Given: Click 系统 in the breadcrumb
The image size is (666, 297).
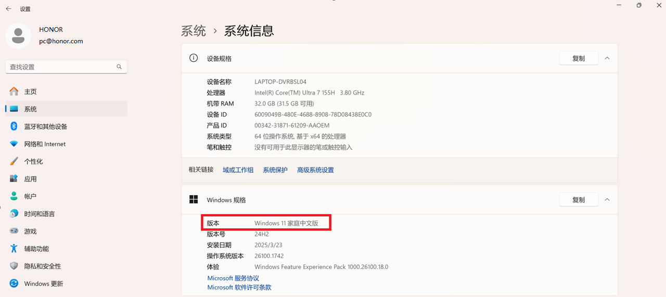Looking at the screenshot, I should pos(194,31).
